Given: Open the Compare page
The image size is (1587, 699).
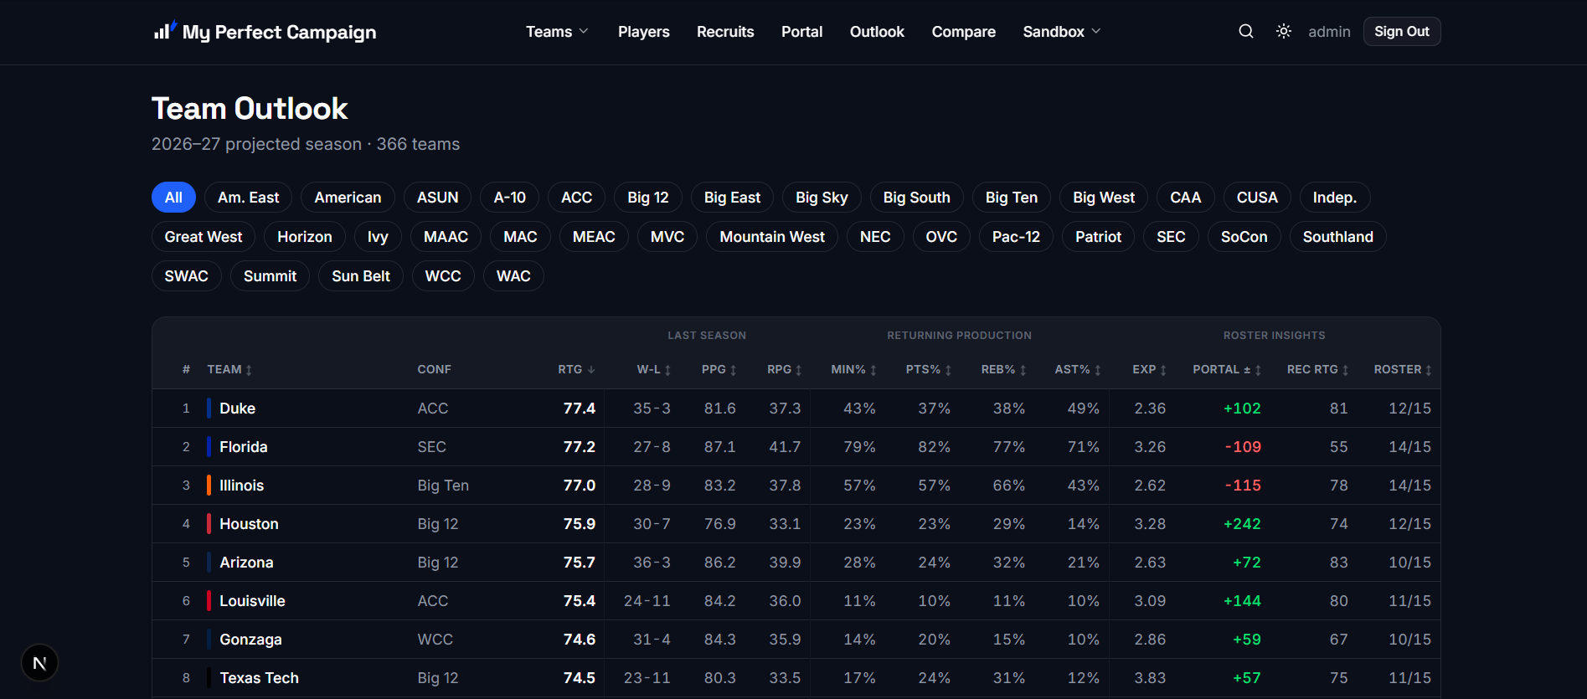Looking at the screenshot, I should coord(963,32).
